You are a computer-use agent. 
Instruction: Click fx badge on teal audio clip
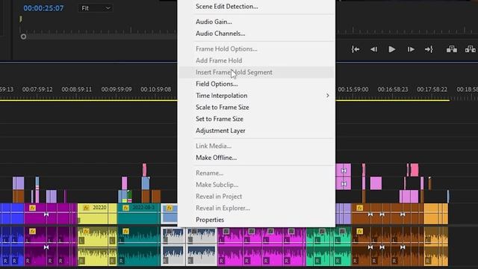tap(125, 232)
